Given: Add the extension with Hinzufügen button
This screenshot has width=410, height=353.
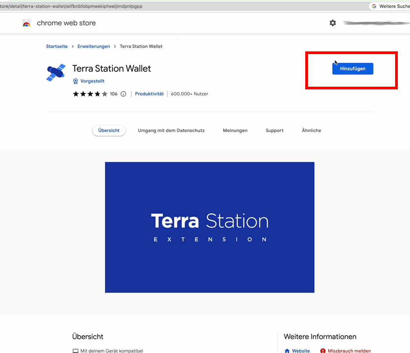Looking at the screenshot, I should click(353, 69).
